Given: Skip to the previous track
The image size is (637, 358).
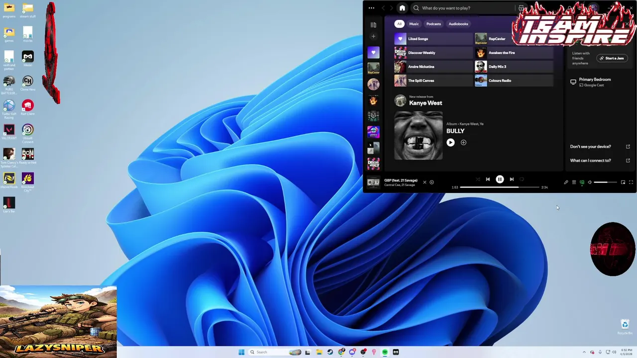Looking at the screenshot, I should pyautogui.click(x=488, y=179).
